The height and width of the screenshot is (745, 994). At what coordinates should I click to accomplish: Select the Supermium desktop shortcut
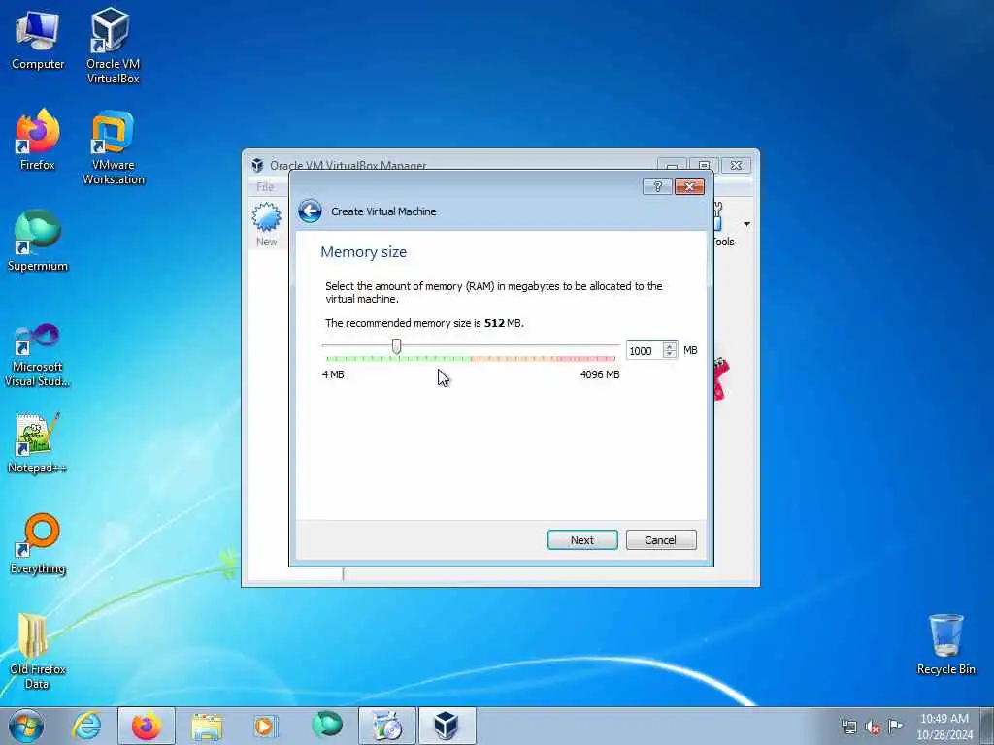point(38,241)
